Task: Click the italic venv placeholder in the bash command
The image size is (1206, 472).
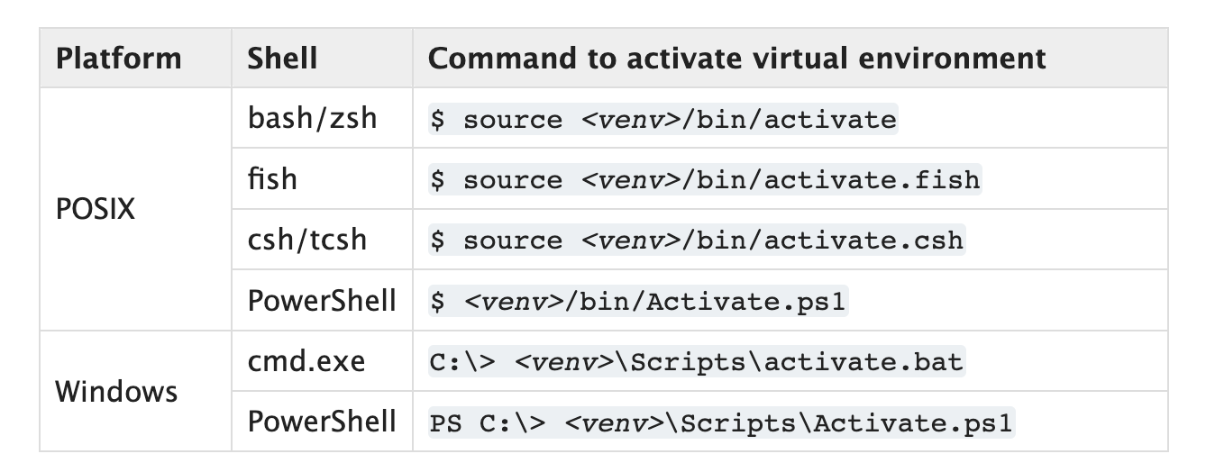Action: pyautogui.click(x=628, y=119)
